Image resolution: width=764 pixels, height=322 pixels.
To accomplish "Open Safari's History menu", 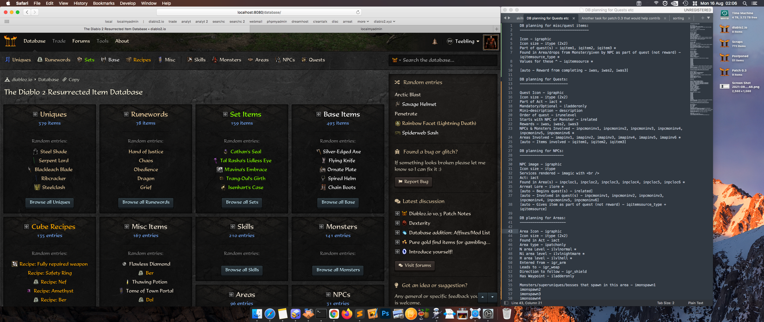I will coord(81,3).
